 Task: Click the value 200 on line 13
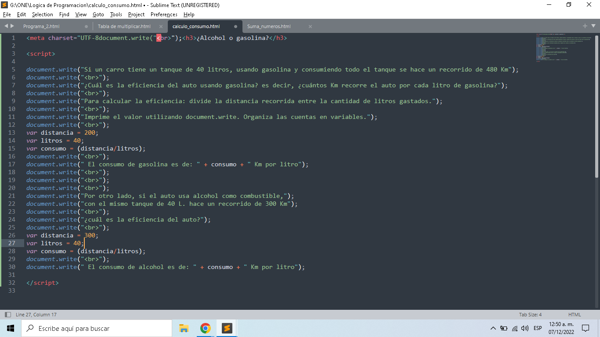pyautogui.click(x=90, y=133)
